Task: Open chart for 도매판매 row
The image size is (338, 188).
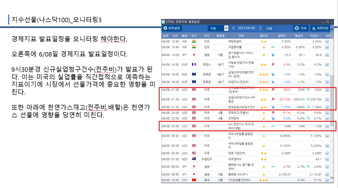Action: point(327,119)
